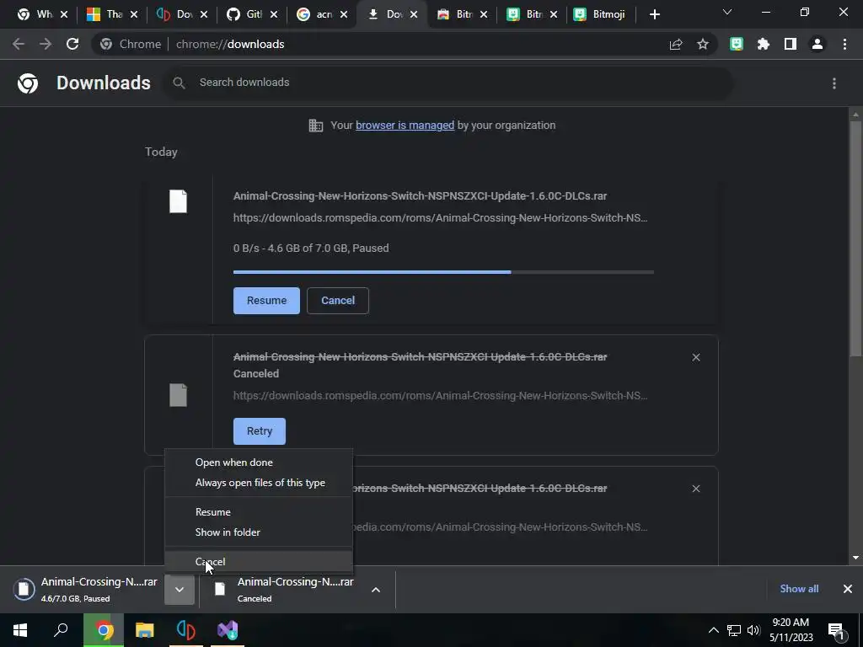Image resolution: width=863 pixels, height=647 pixels.
Task: Select 'Open when done' menu item
Action: 259,463
